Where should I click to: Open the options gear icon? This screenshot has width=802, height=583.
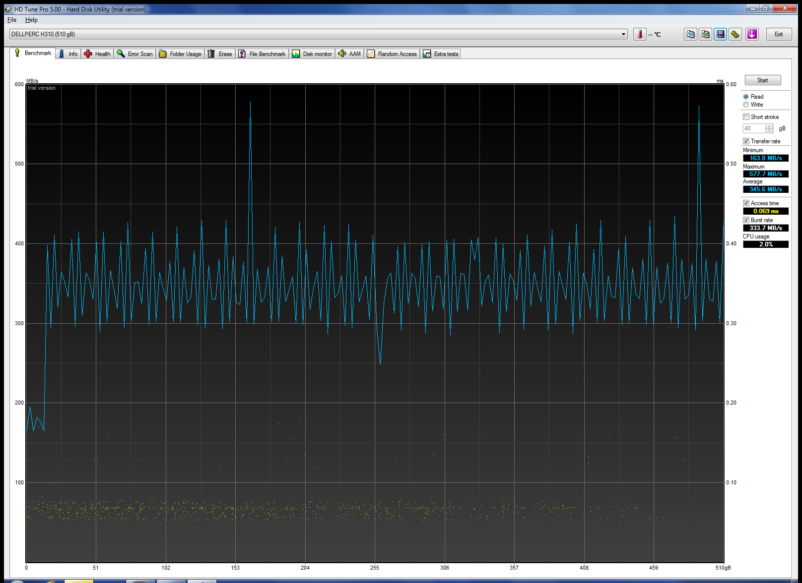pyautogui.click(x=735, y=34)
